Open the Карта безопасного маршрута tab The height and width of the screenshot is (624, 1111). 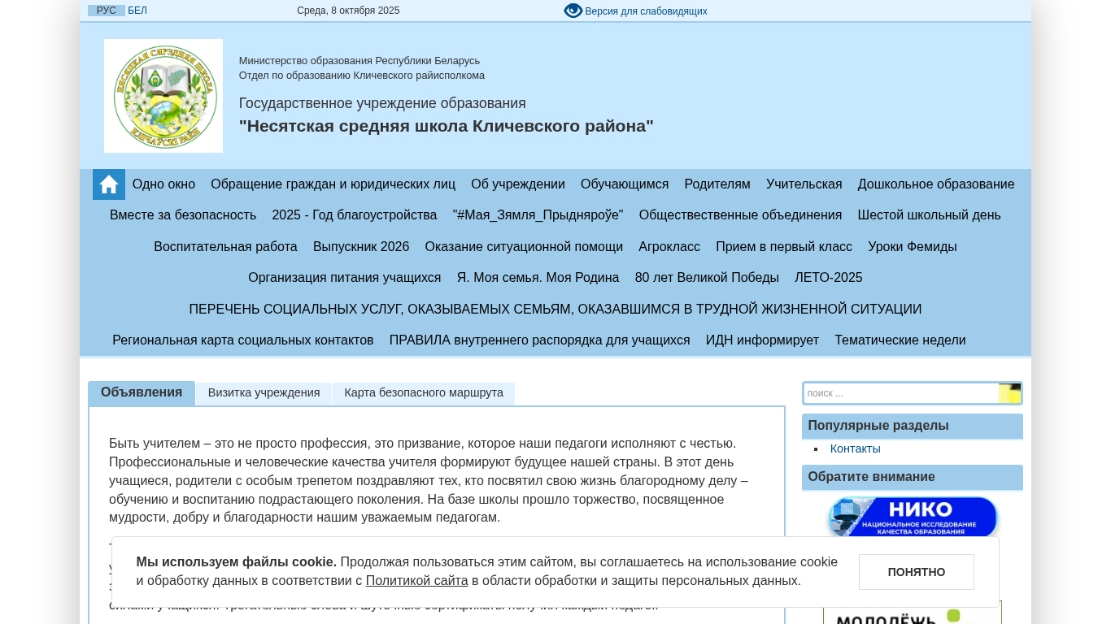click(x=424, y=393)
